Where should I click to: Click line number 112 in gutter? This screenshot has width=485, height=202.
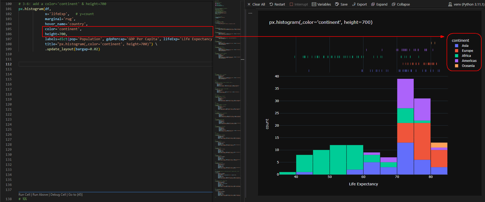point(8,64)
